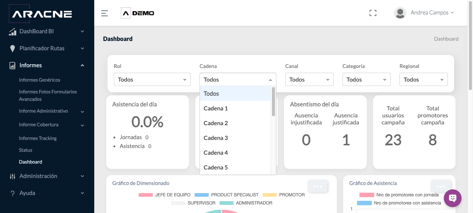The width and height of the screenshot is (473, 213).
Task: Click Dashboard breadcrumb link
Action: pos(446,39)
